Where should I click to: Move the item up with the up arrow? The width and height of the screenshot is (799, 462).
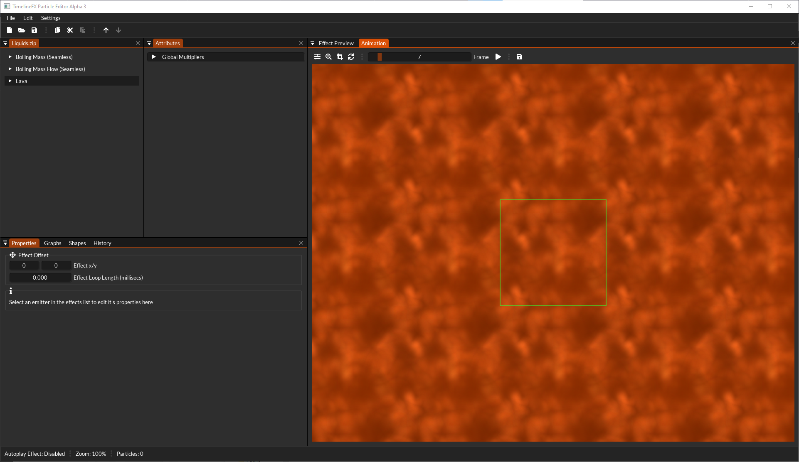click(x=106, y=30)
